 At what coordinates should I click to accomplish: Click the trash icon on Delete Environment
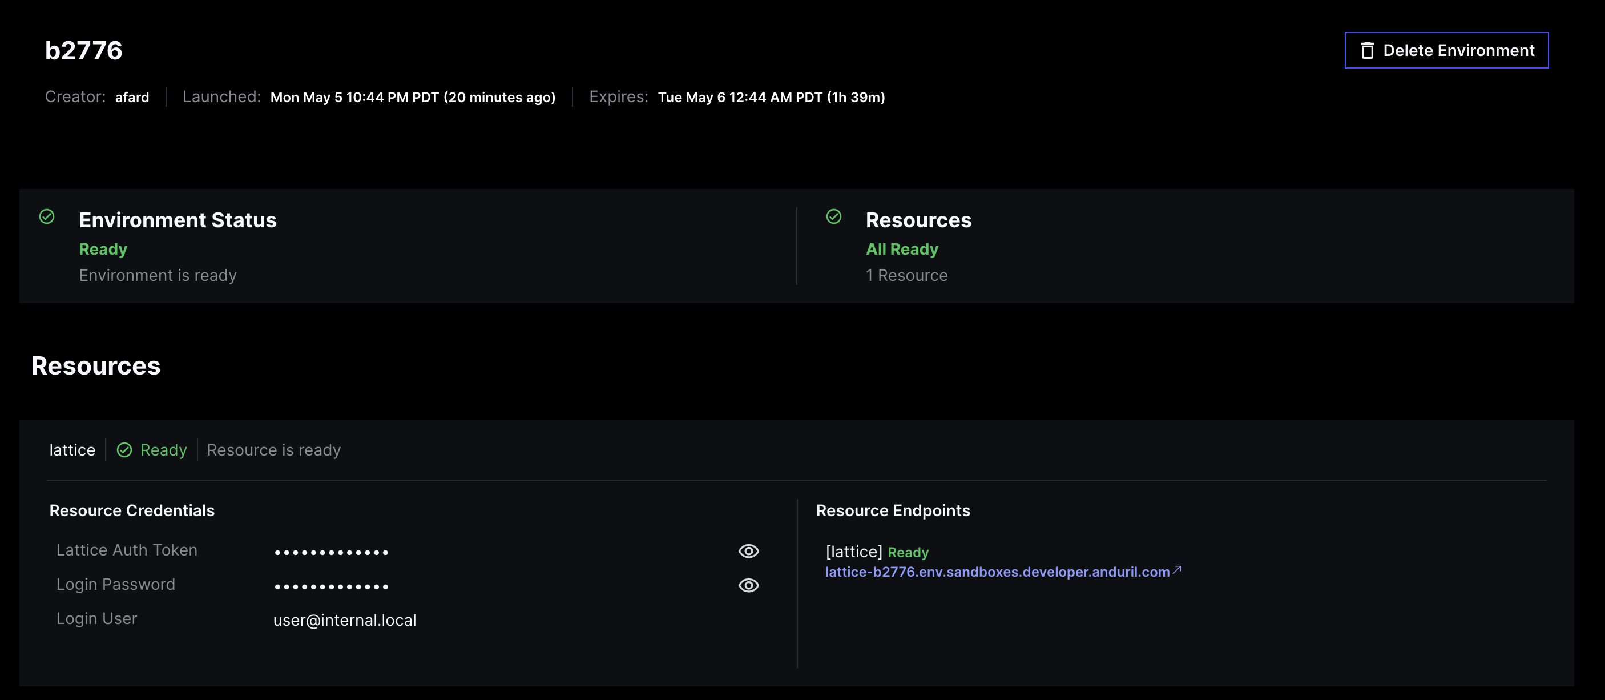pos(1368,50)
